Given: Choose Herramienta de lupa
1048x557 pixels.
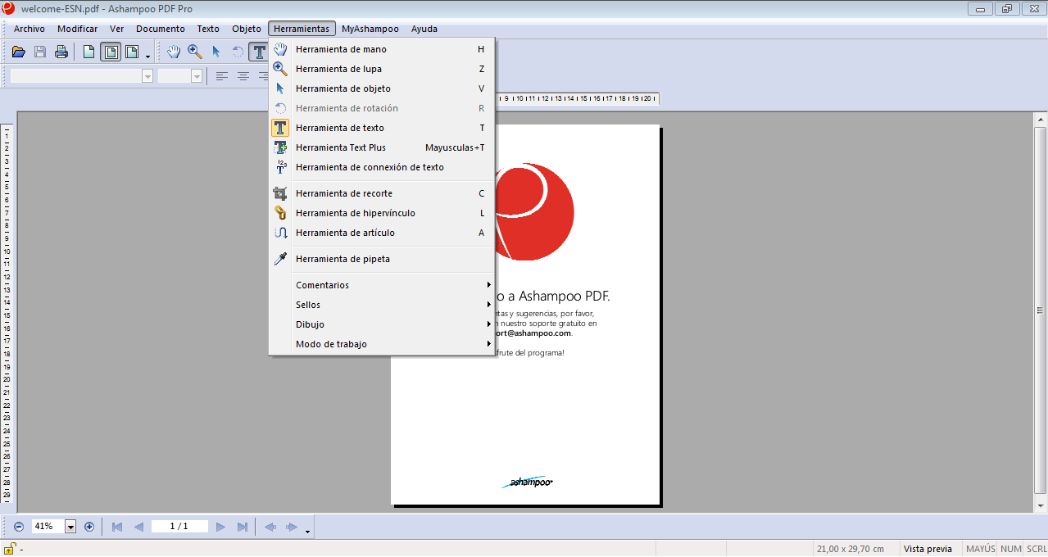Looking at the screenshot, I should coord(382,69).
